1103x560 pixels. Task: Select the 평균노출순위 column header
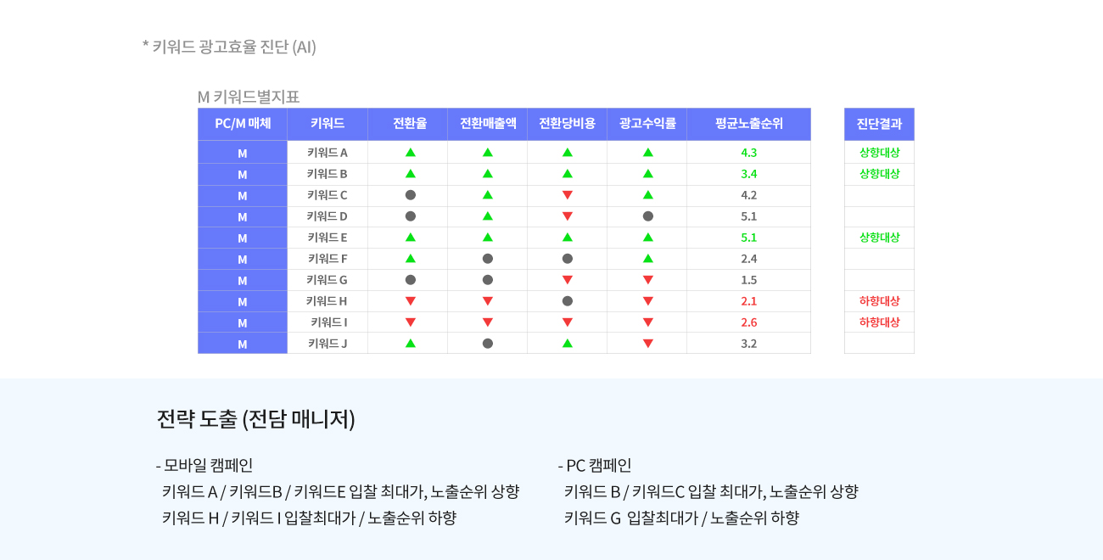pyautogui.click(x=748, y=124)
